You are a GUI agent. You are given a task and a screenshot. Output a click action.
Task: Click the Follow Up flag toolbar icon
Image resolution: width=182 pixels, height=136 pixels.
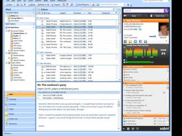(x=67, y=5)
